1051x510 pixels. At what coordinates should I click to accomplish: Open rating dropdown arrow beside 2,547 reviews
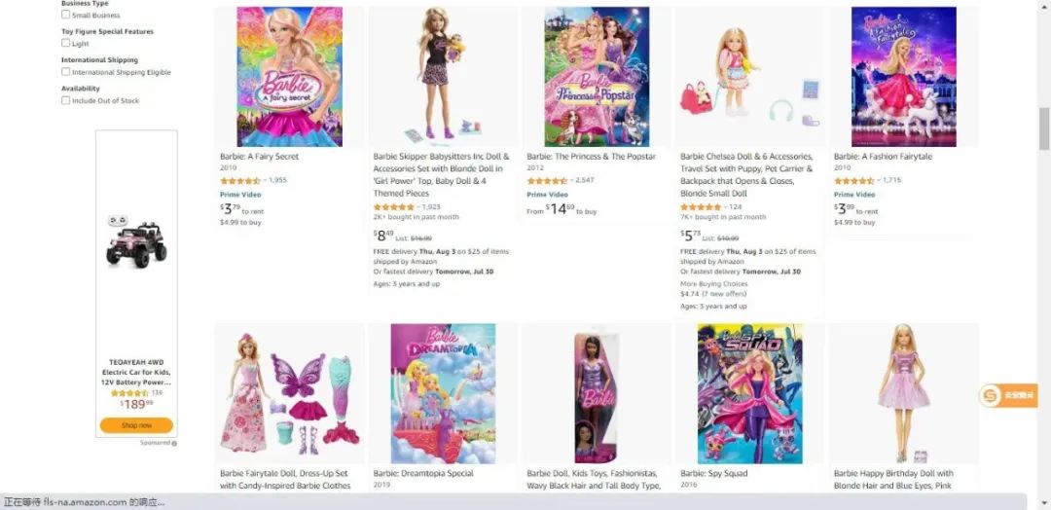572,181
